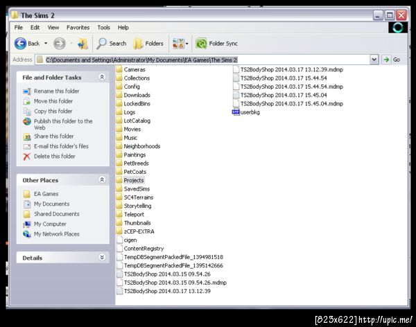Click Delete this folder

click(49, 157)
